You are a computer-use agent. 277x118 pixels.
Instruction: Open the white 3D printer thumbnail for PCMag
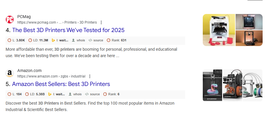tap(219, 30)
